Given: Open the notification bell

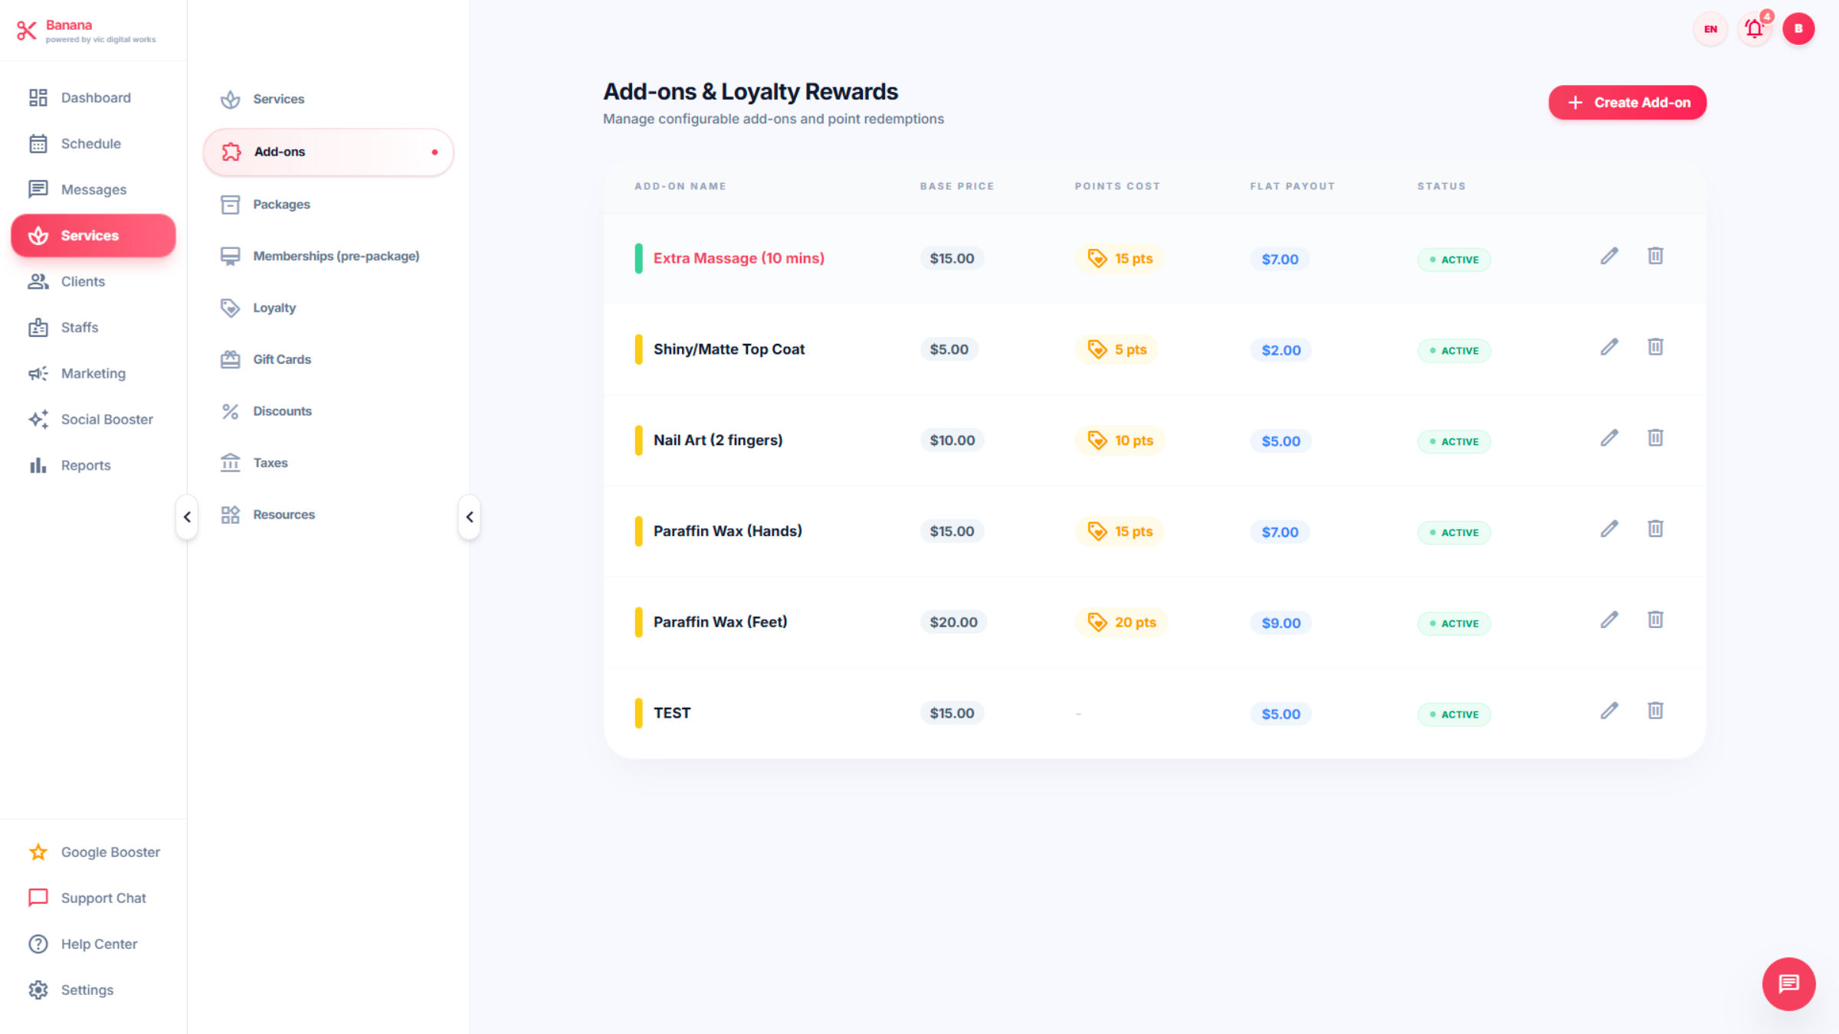Looking at the screenshot, I should pyautogui.click(x=1755, y=28).
